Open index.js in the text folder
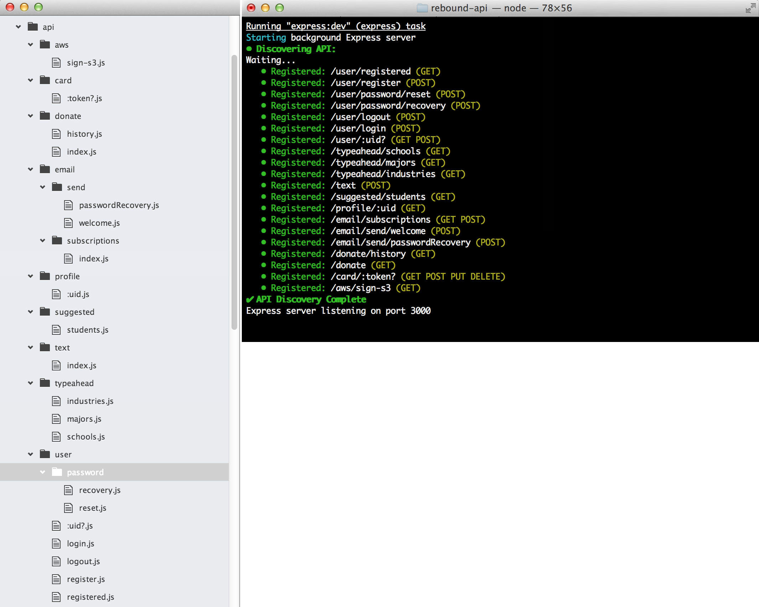Screen dimensions: 759x607 click(x=82, y=365)
